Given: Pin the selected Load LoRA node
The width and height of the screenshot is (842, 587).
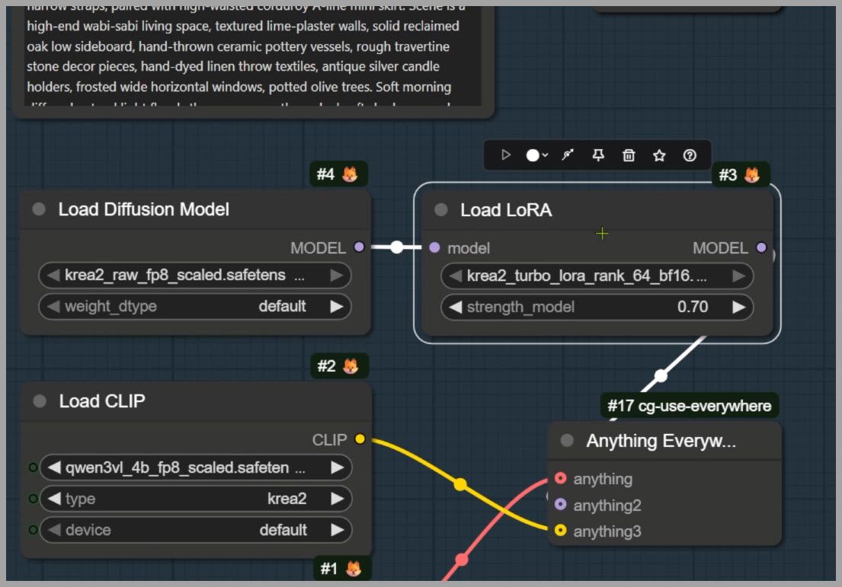Looking at the screenshot, I should tap(598, 155).
